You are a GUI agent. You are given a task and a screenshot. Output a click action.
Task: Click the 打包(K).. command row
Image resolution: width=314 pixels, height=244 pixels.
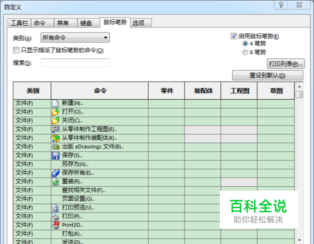tap(154, 234)
